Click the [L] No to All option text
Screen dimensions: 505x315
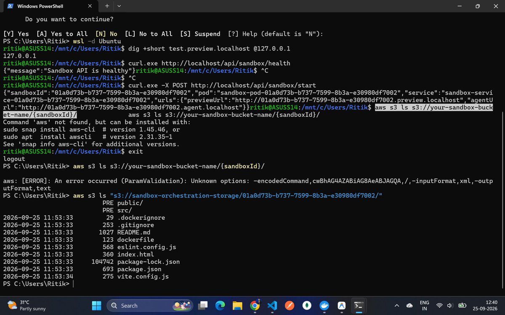[x=149, y=34]
